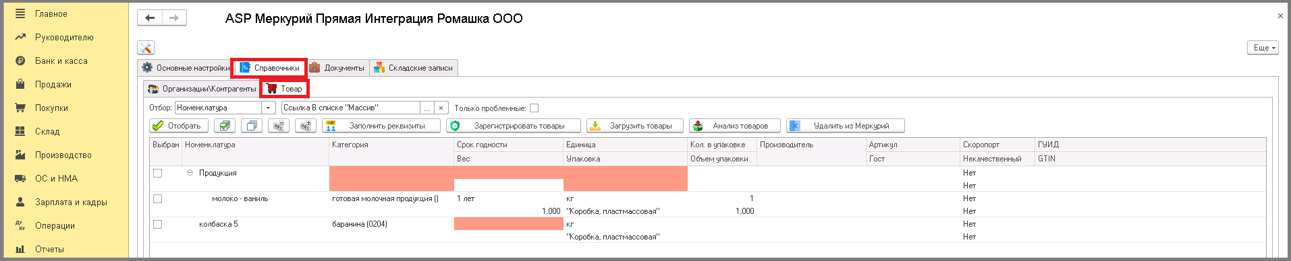Collapse the Продукция tree group
The image size is (1291, 261).
(190, 173)
